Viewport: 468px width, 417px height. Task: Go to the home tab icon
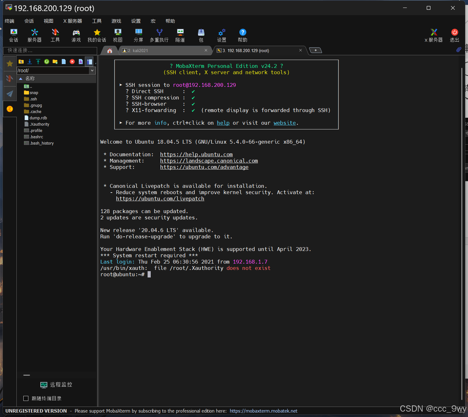(x=110, y=51)
